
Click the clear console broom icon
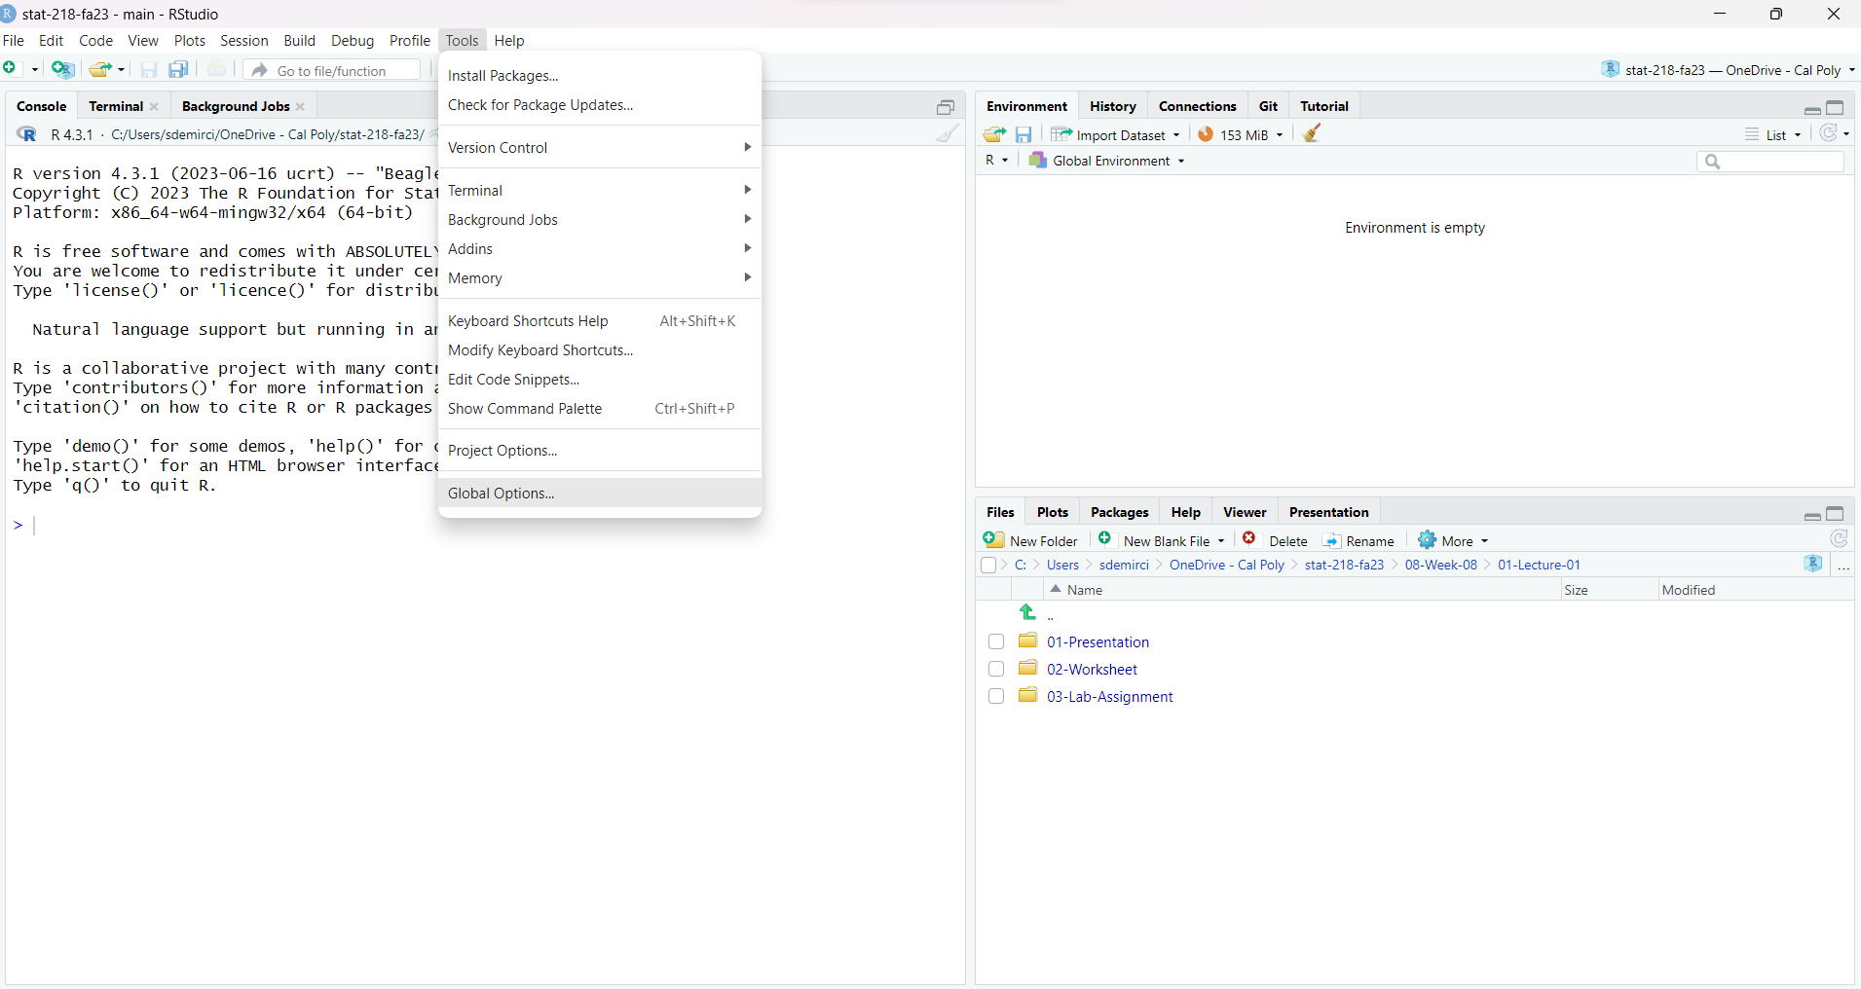(x=947, y=134)
